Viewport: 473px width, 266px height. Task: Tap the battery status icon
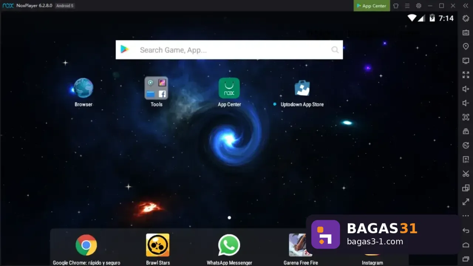click(x=432, y=18)
